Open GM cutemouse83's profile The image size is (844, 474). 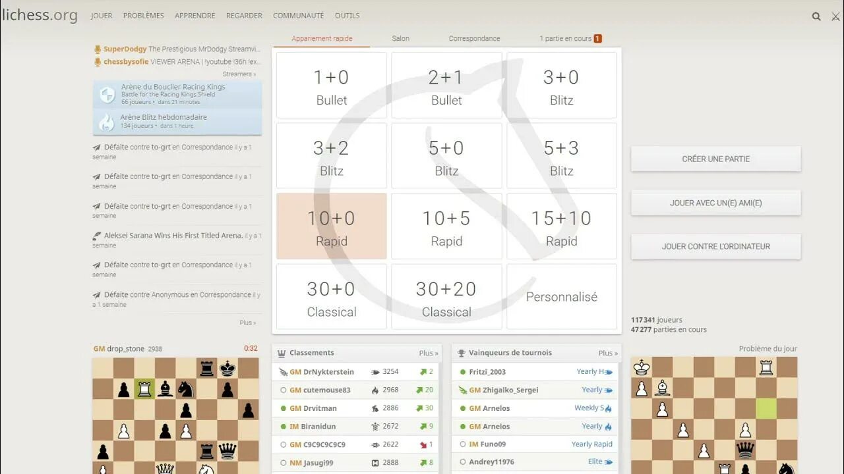click(320, 390)
